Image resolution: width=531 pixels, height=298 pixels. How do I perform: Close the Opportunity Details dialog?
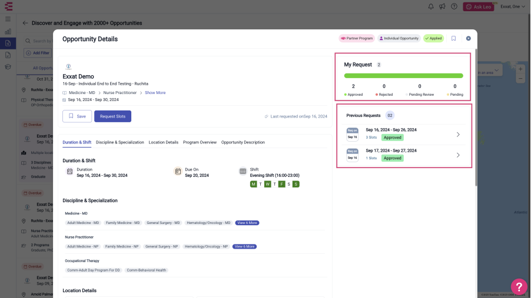point(469,39)
